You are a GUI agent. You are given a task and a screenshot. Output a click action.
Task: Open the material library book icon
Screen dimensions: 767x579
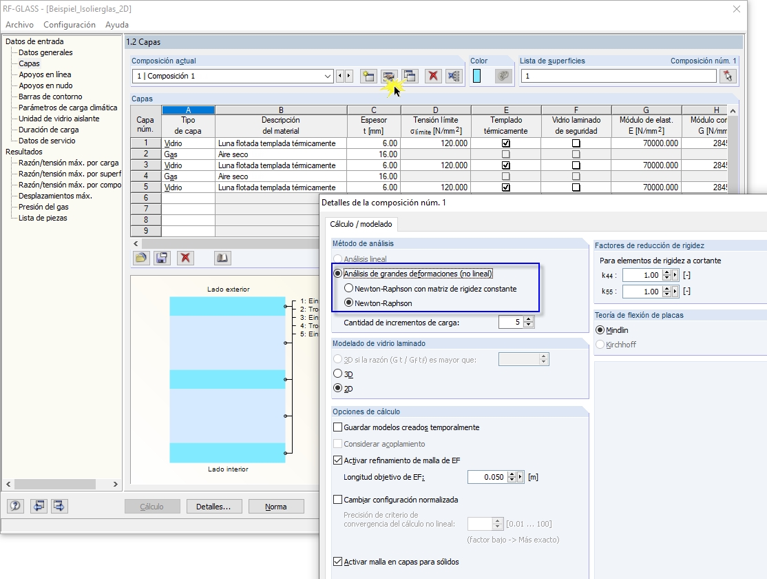click(x=222, y=258)
